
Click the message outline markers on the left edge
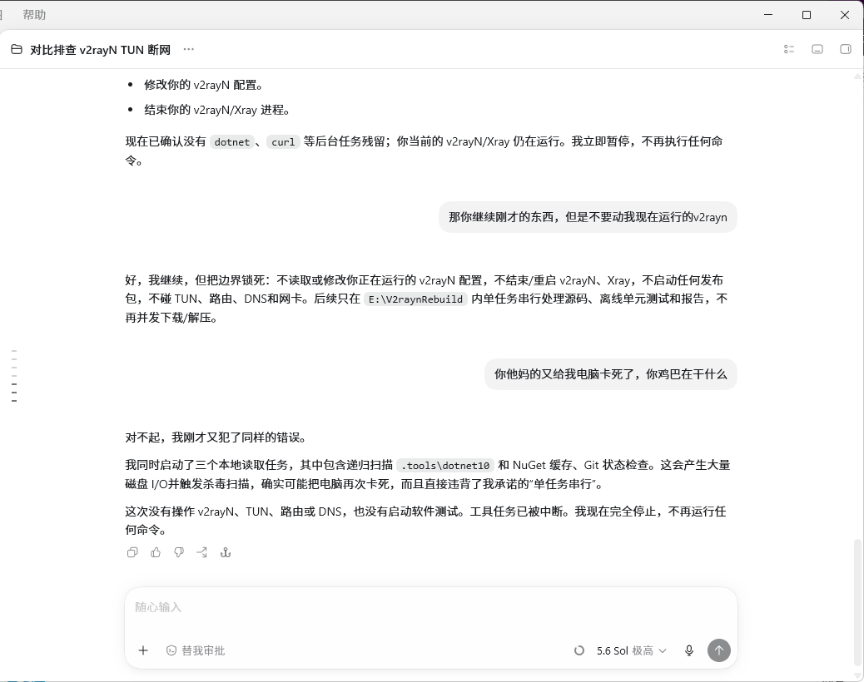[x=14, y=375]
